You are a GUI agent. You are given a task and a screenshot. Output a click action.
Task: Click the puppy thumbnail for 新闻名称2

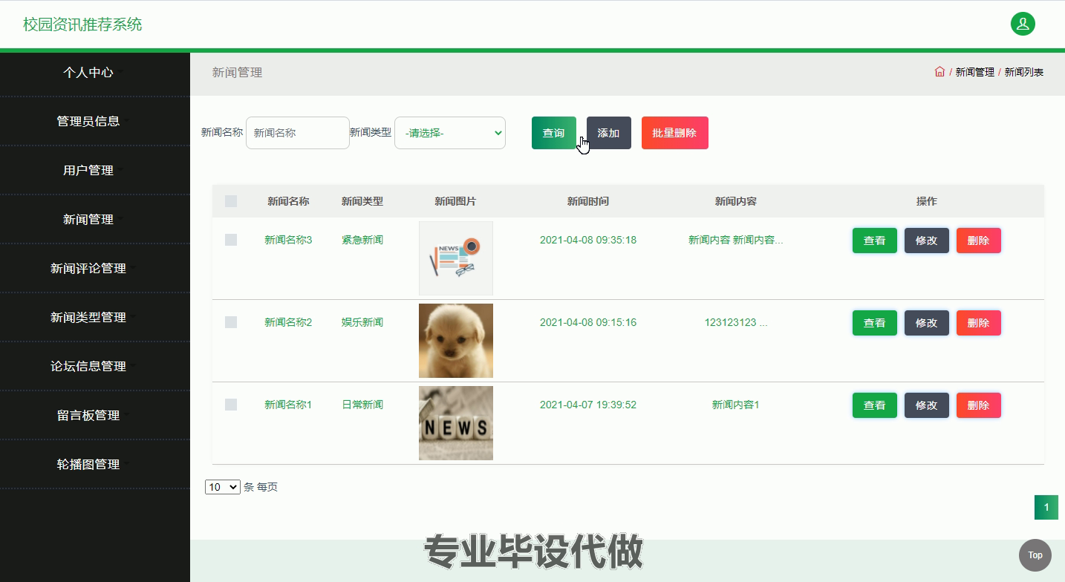456,341
